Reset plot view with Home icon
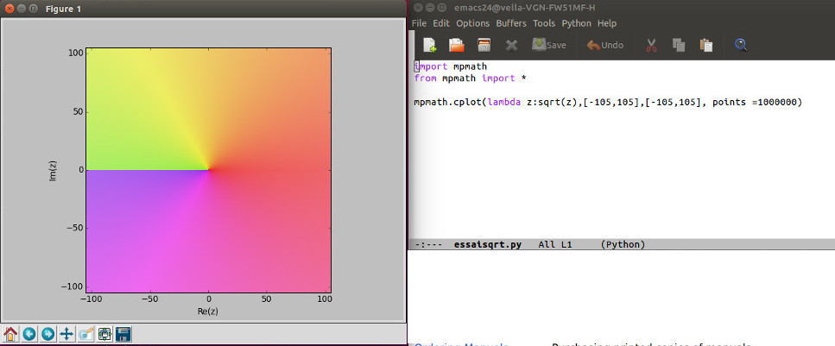 click(x=11, y=334)
